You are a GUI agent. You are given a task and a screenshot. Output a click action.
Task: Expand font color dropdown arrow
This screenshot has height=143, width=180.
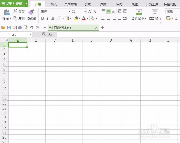pos(88,18)
